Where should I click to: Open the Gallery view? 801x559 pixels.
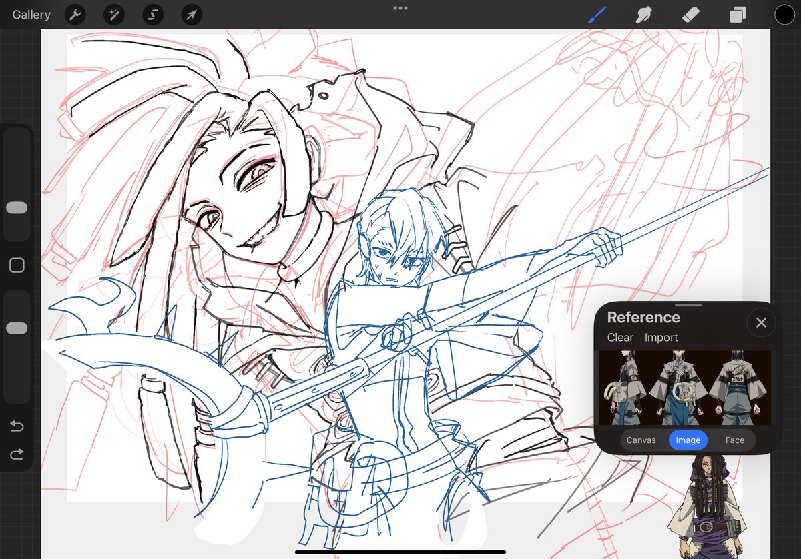click(31, 15)
